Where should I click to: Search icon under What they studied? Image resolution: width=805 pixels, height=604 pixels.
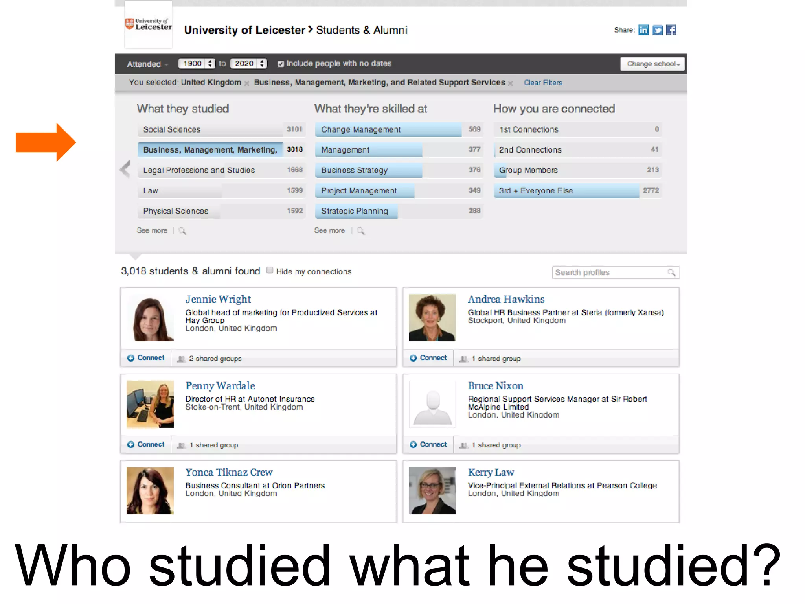(182, 231)
